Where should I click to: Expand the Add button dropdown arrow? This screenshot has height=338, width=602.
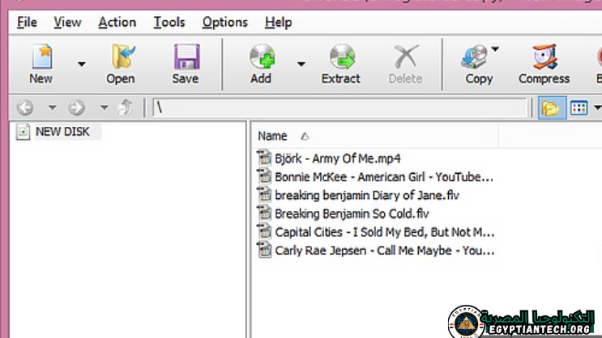pyautogui.click(x=301, y=63)
